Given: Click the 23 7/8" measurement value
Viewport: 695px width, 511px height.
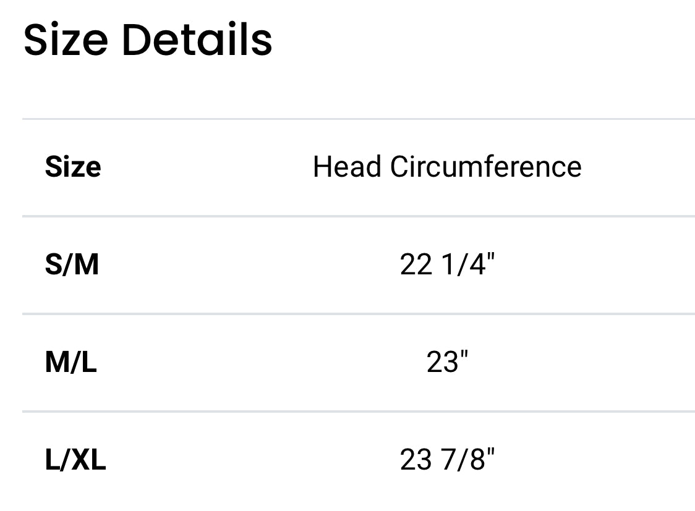Looking at the screenshot, I should (x=447, y=460).
